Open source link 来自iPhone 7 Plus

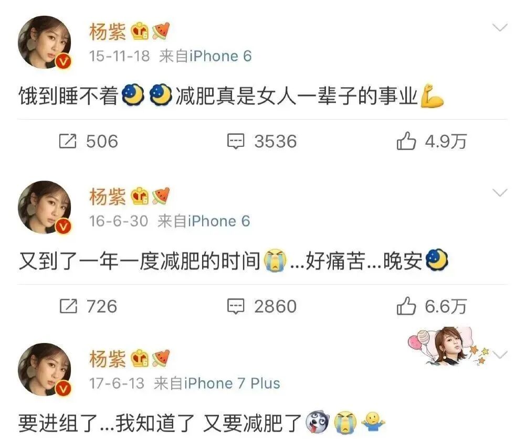pyautogui.click(x=217, y=383)
